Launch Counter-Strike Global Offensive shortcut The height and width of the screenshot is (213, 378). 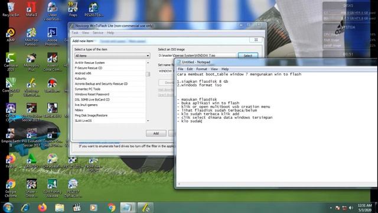click(52, 137)
